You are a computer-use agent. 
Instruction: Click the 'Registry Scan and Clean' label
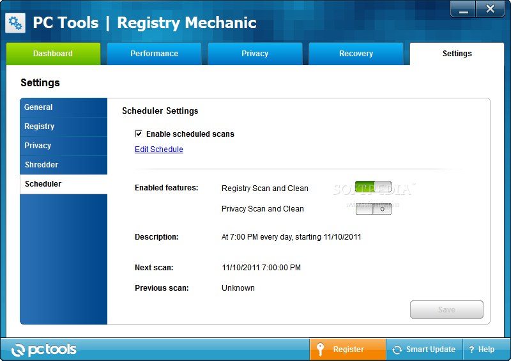tap(265, 188)
